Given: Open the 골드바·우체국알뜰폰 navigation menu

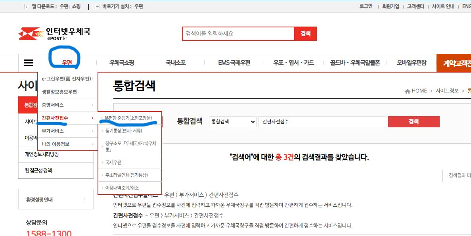Looking at the screenshot, I should pos(355,63).
